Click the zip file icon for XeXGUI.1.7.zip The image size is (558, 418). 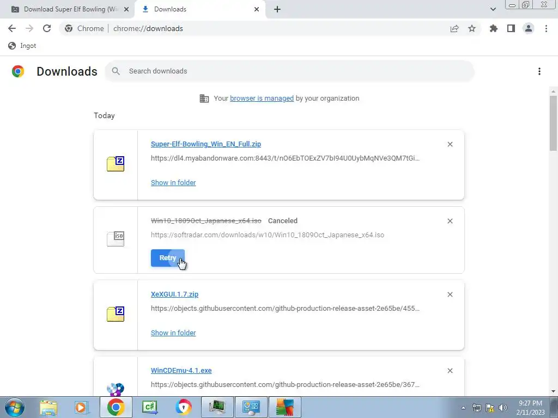pos(116,314)
